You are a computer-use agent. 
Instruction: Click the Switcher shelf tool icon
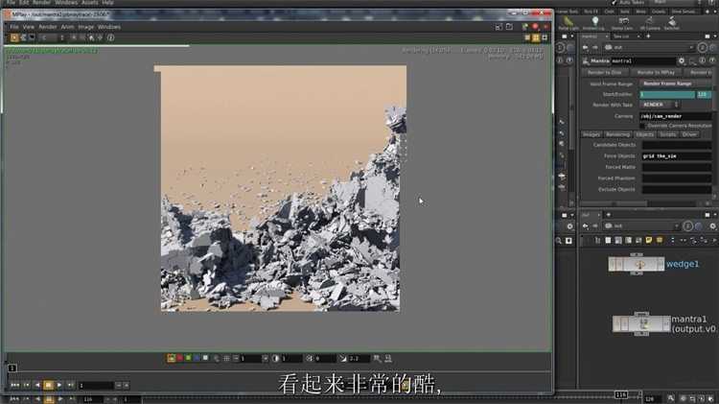tap(673, 22)
